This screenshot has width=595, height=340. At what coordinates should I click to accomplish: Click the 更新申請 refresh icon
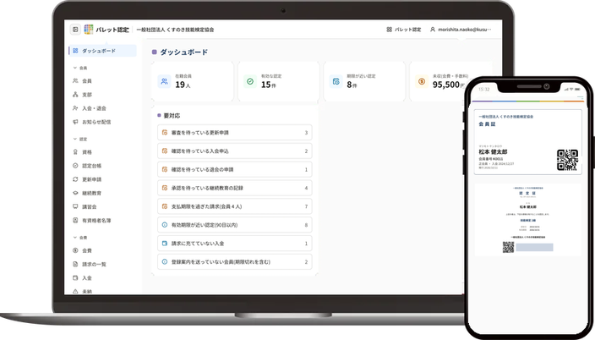coord(75,179)
